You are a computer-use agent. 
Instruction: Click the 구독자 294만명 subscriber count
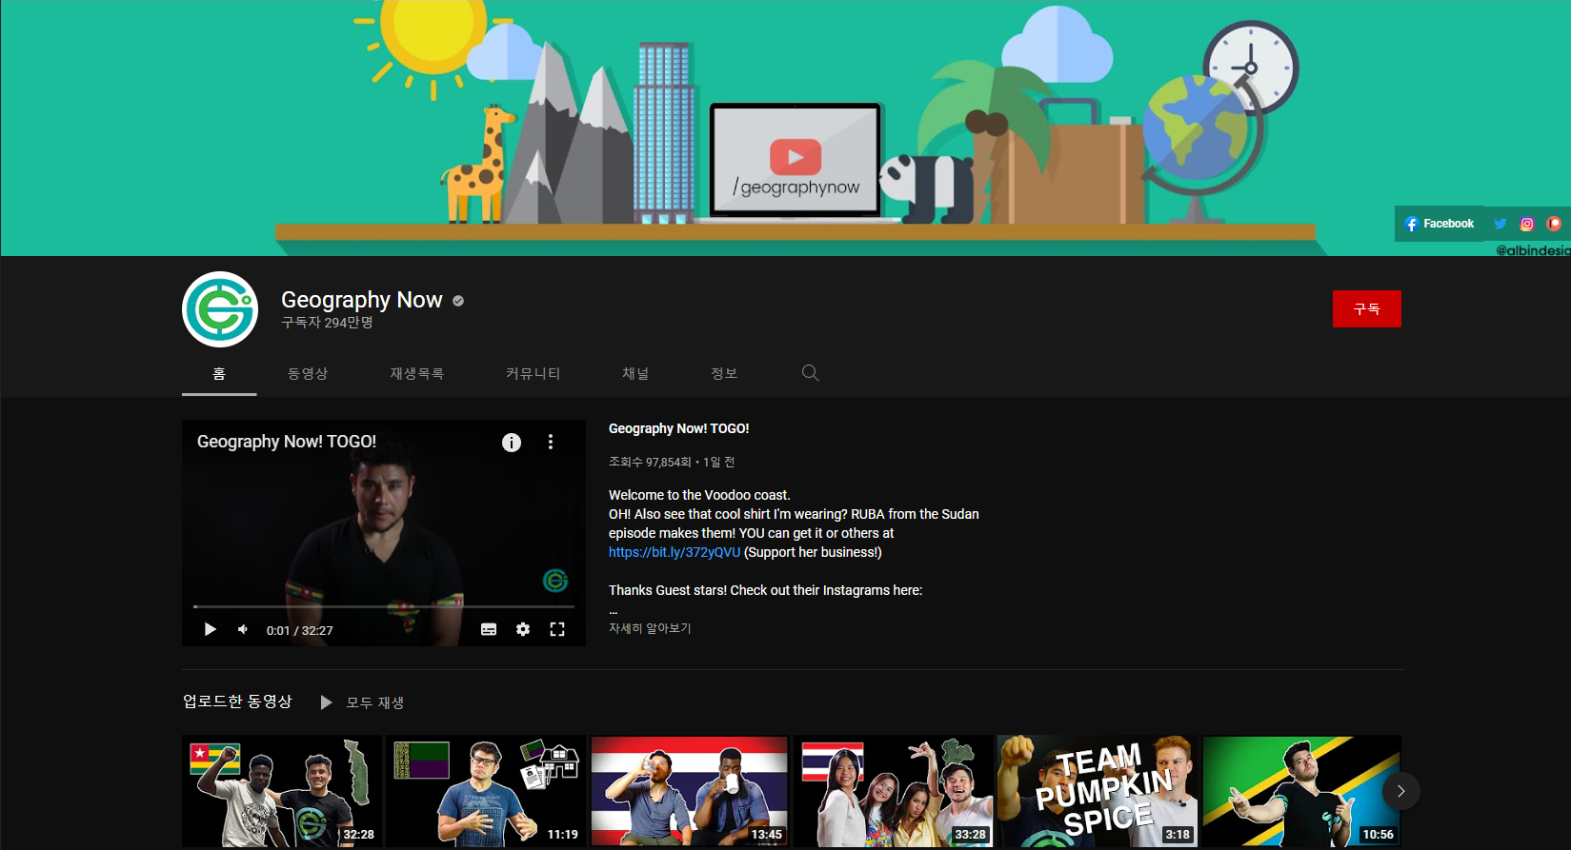(x=327, y=323)
